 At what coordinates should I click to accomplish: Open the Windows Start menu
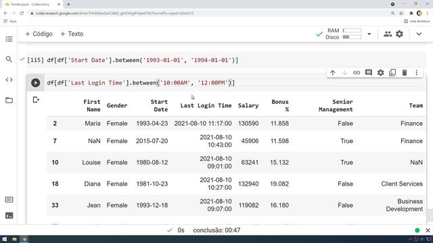5,239
